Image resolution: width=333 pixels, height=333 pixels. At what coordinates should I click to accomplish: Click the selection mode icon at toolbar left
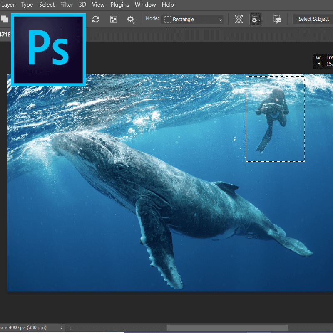(x=5, y=19)
